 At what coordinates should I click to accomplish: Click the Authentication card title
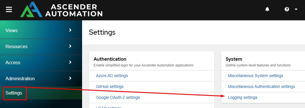pyautogui.click(x=110, y=59)
